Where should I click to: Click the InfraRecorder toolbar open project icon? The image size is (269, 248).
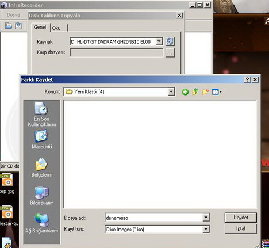coord(9,26)
